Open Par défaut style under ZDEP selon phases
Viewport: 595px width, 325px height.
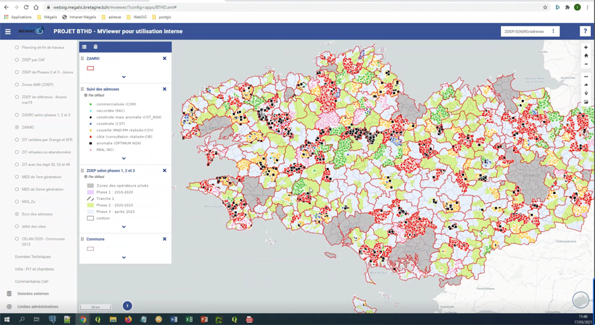95,177
